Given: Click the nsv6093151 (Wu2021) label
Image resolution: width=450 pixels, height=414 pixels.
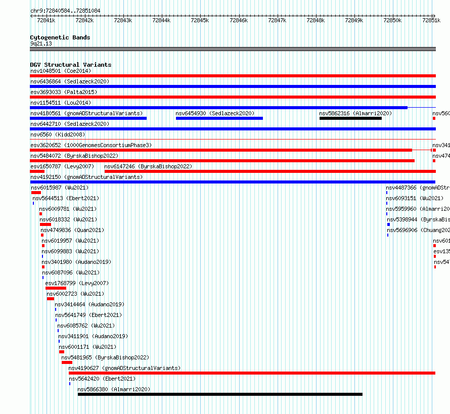Looking at the screenshot, I should point(415,198).
